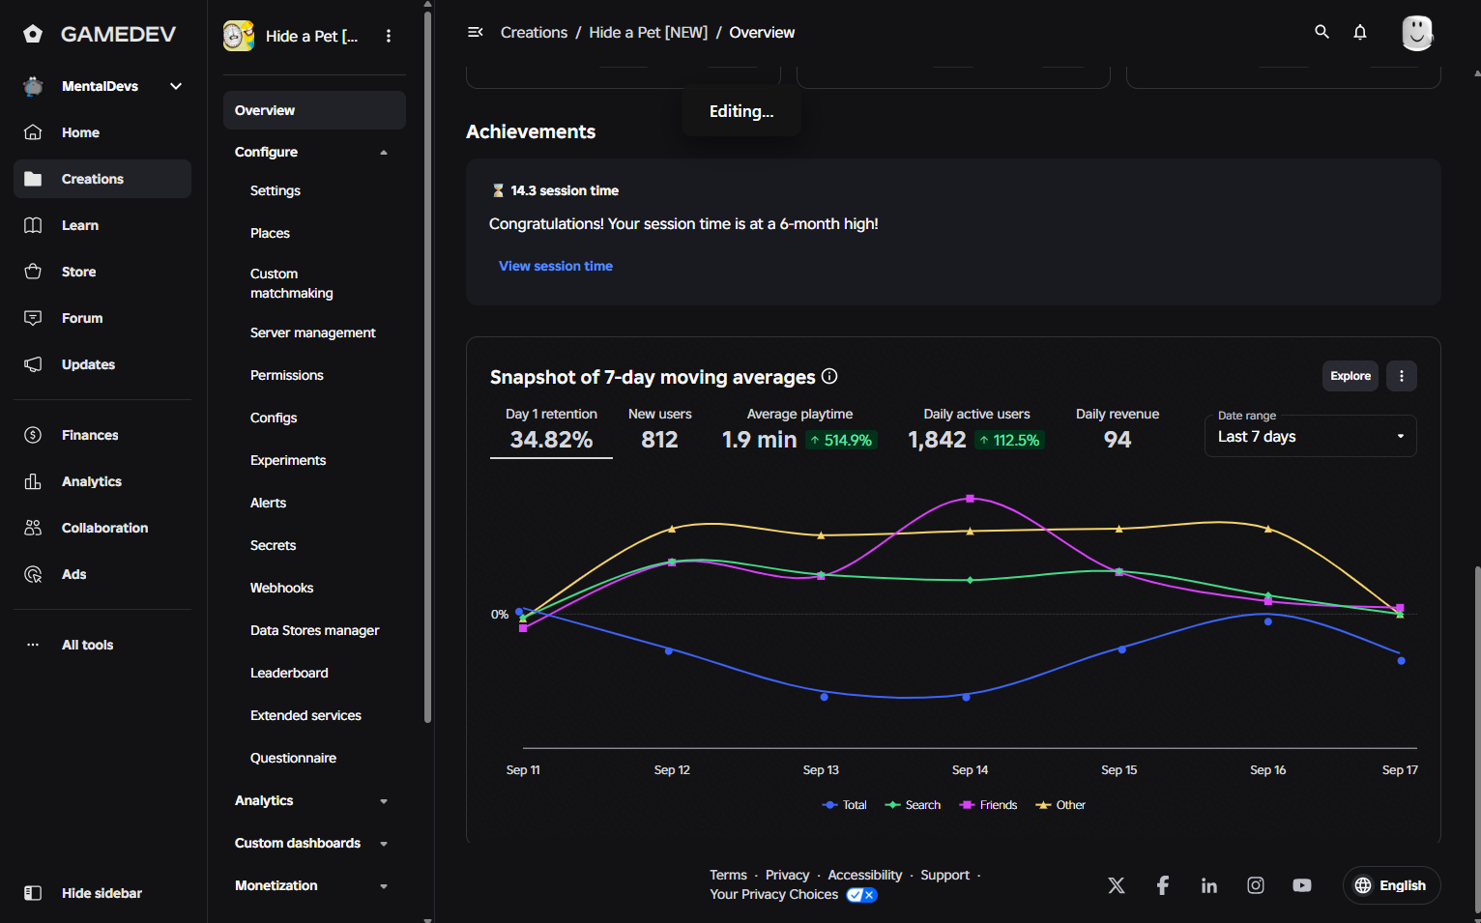Open the View session time link
The width and height of the screenshot is (1481, 923).
556,266
